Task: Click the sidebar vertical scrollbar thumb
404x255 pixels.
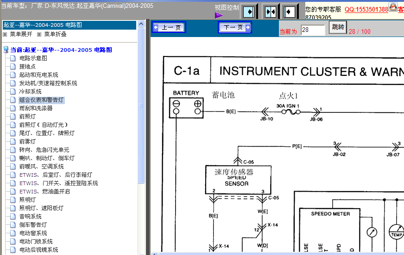Action: click(x=141, y=106)
